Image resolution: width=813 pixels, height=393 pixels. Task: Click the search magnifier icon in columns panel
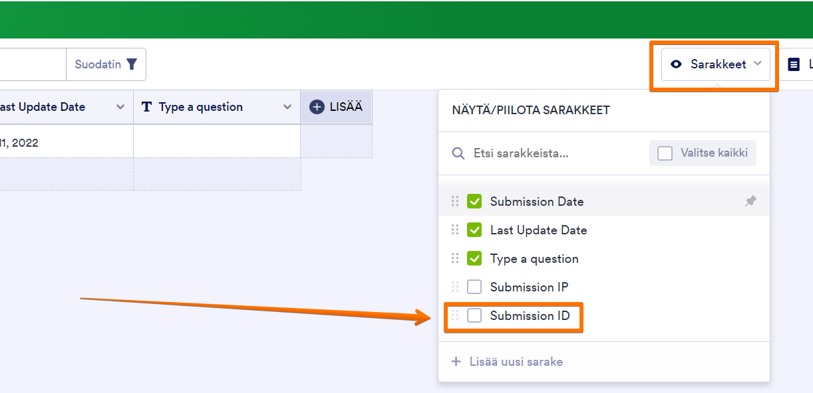(x=458, y=153)
